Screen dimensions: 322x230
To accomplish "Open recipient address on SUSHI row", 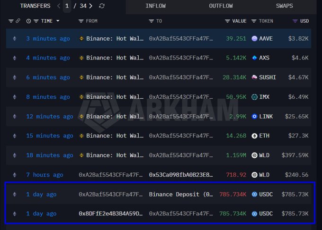I will pyautogui.click(x=181, y=77).
